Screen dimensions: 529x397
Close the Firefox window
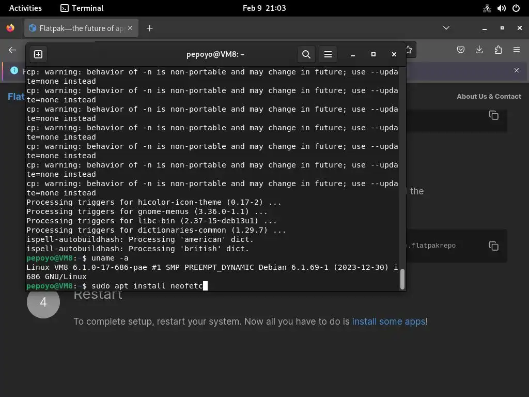[520, 28]
